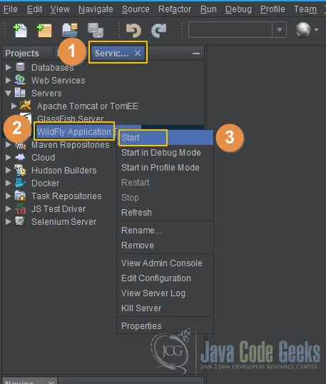Click inside the empty toolbar combo field

pos(230,30)
